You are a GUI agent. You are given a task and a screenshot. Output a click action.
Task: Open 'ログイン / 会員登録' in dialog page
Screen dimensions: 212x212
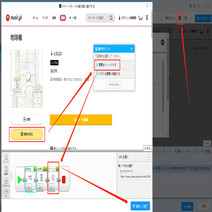(127, 18)
